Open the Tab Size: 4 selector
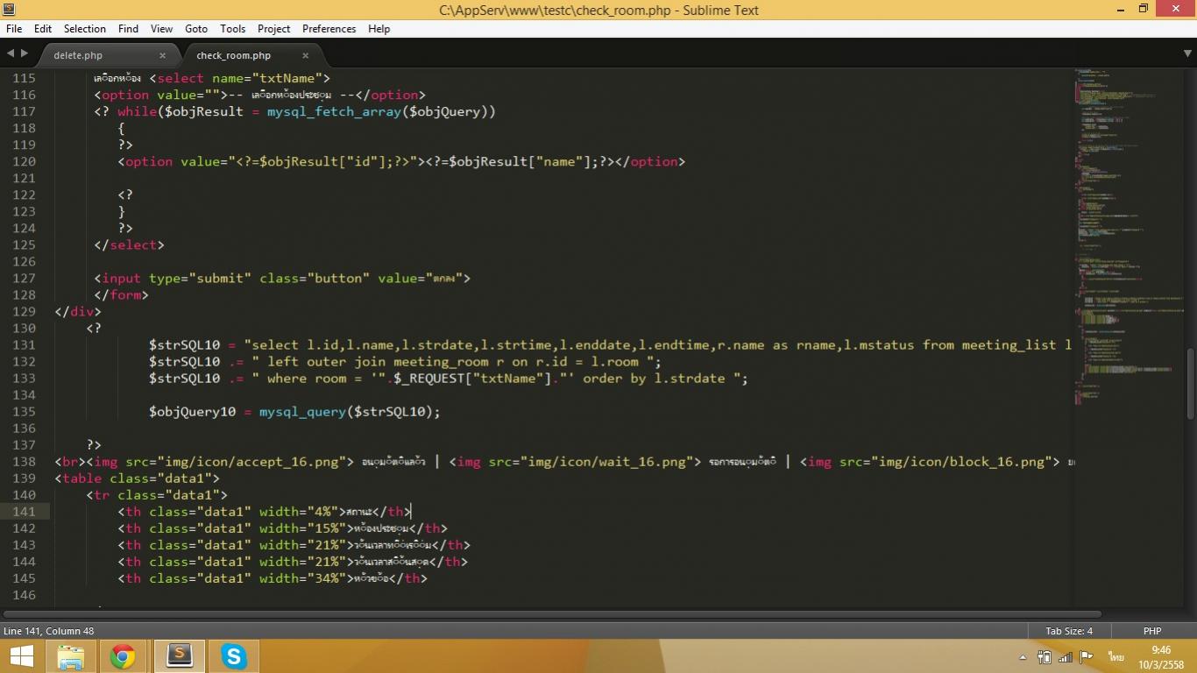 1069,631
